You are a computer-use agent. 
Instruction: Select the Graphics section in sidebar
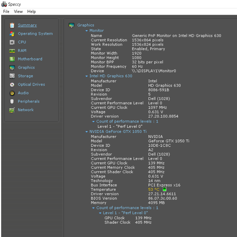(26, 67)
